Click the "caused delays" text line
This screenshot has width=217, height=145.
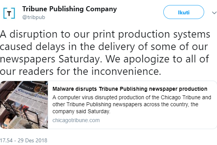coord(32,47)
